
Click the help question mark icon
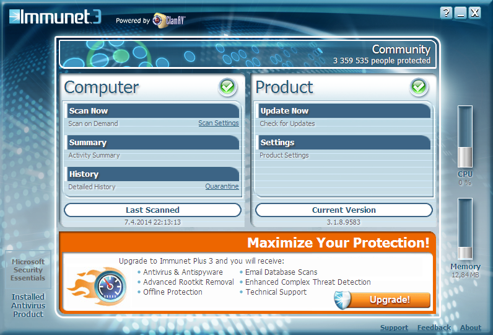[446, 13]
